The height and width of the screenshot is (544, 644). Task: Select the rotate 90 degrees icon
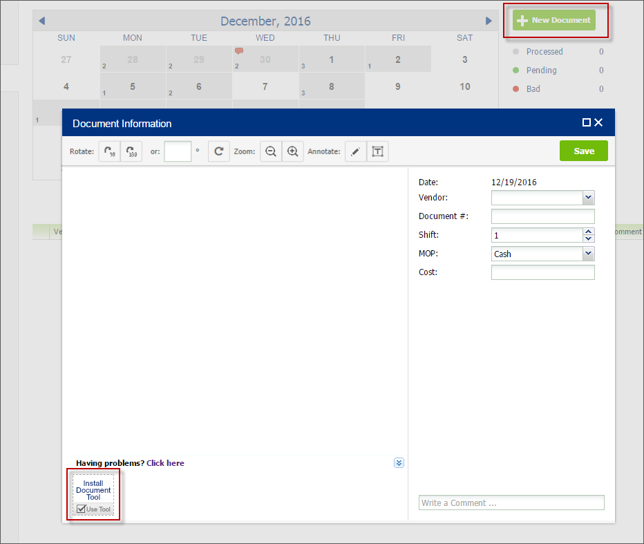pyautogui.click(x=109, y=151)
